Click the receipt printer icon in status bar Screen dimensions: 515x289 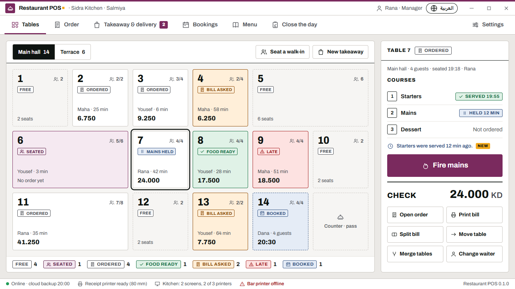pos(80,284)
